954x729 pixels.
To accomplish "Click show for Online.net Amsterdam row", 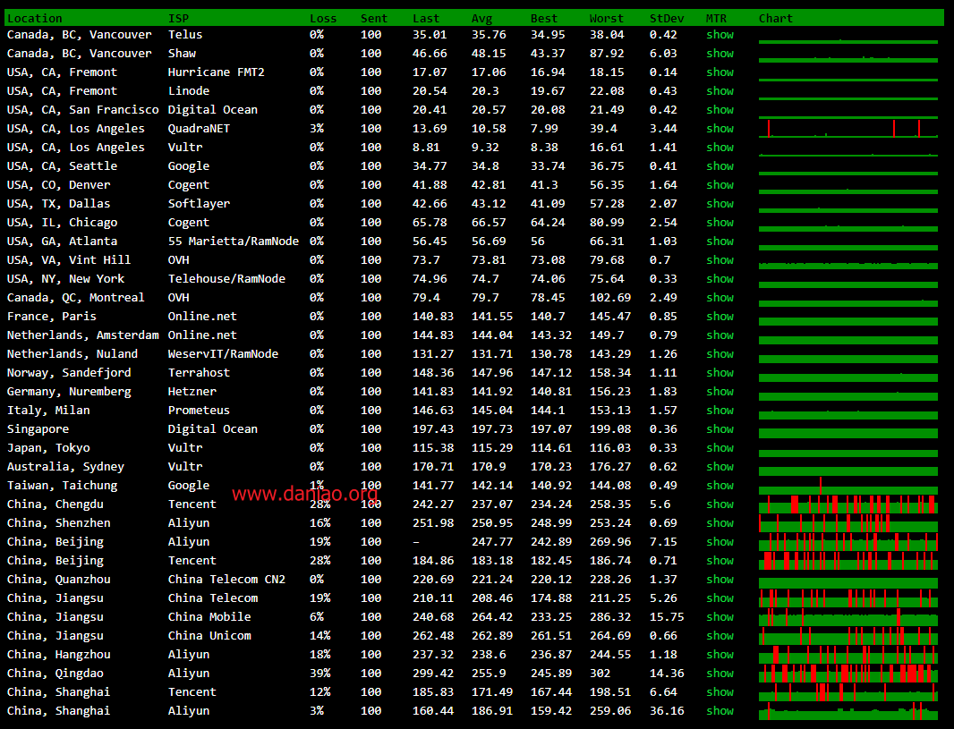I will [x=720, y=335].
